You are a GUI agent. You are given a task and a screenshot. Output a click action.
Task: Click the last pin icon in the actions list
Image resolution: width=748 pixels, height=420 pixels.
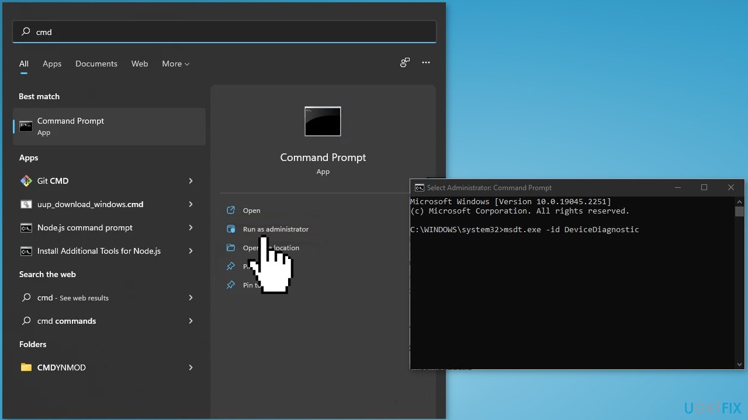click(x=231, y=285)
